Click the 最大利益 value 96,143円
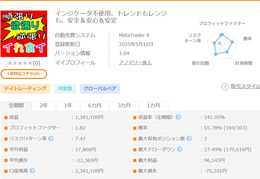 (214, 160)
